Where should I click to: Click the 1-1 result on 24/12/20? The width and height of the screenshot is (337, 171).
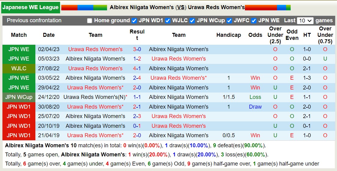click(137, 97)
